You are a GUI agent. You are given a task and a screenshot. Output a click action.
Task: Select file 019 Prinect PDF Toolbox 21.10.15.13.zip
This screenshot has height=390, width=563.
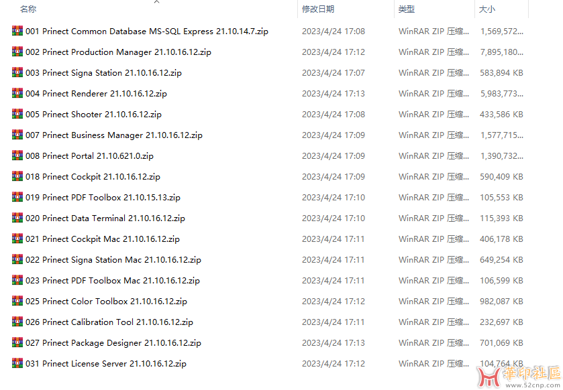coord(103,198)
